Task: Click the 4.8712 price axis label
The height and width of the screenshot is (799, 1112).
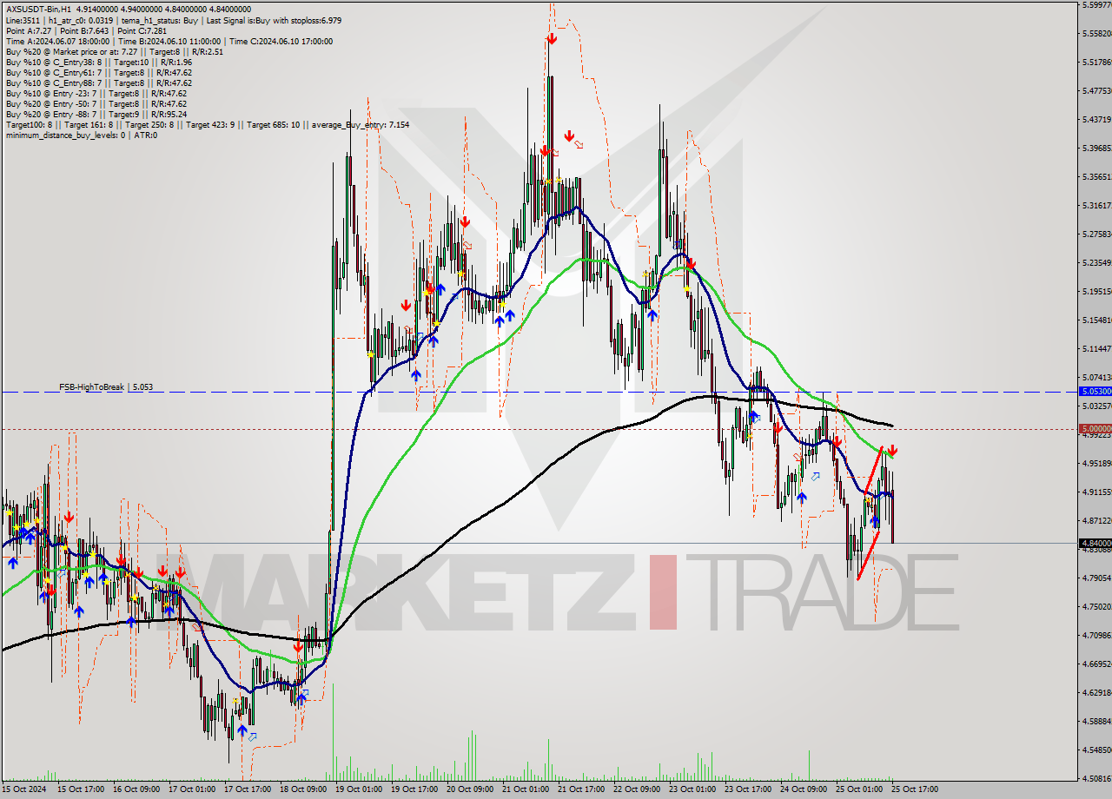Action: [x=1096, y=521]
